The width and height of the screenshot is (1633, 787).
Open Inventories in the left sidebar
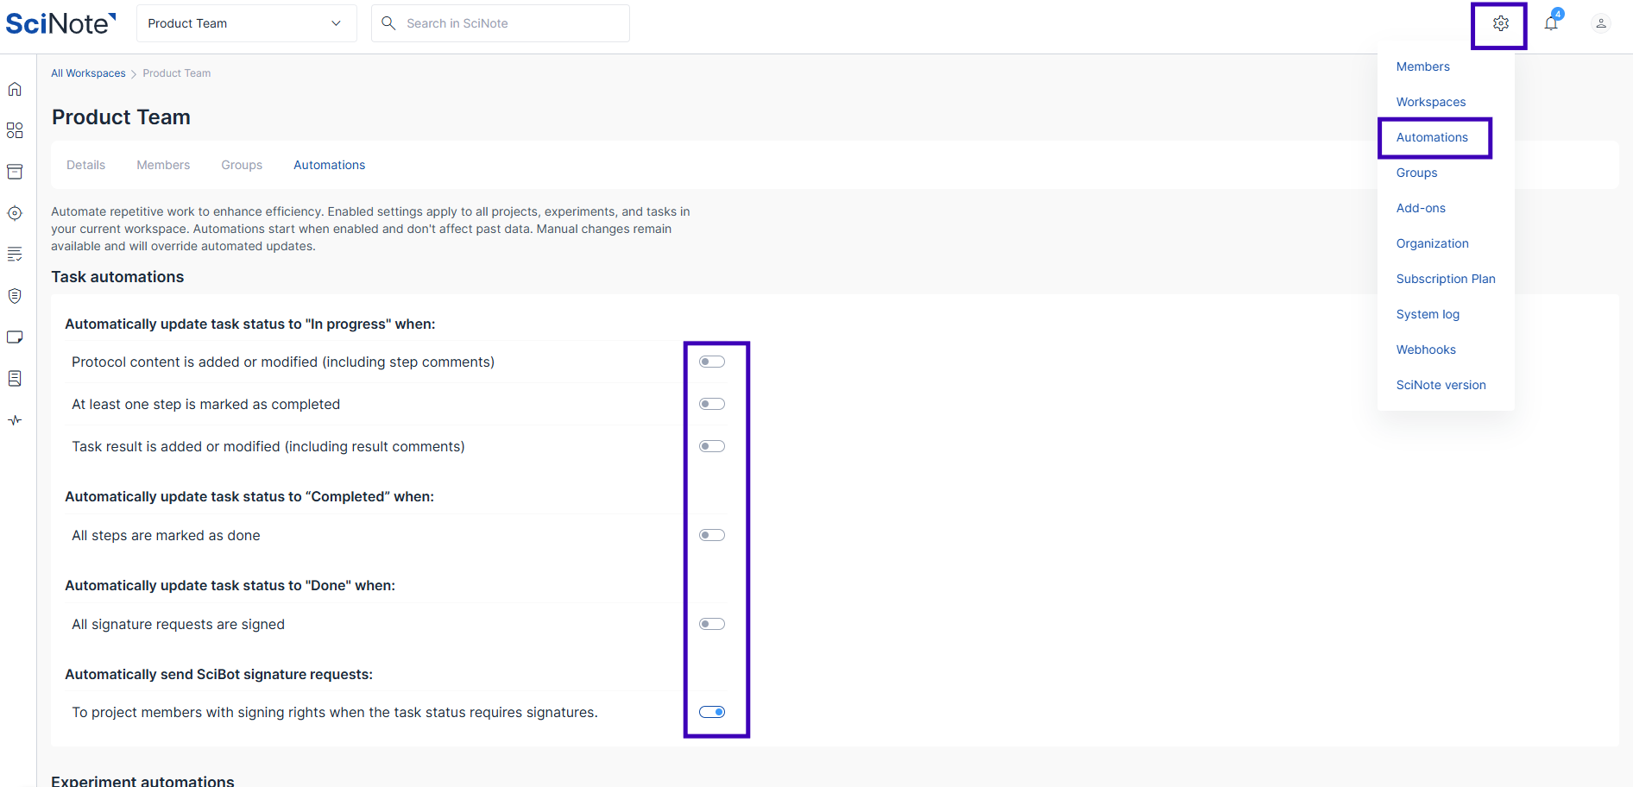[15, 171]
